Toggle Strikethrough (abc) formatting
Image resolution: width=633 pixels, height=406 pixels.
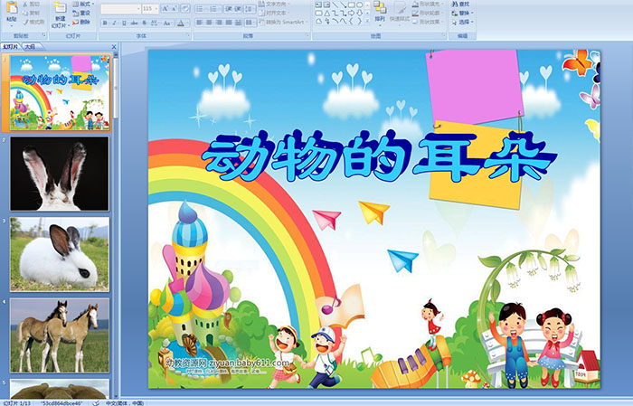click(134, 23)
